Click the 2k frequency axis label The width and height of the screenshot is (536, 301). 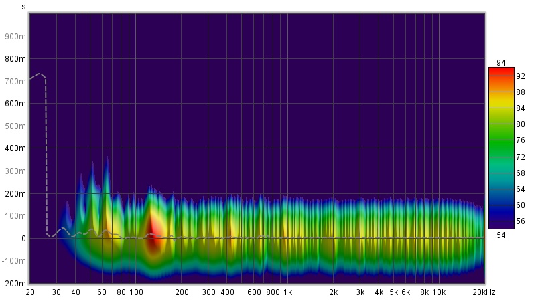(x=333, y=293)
